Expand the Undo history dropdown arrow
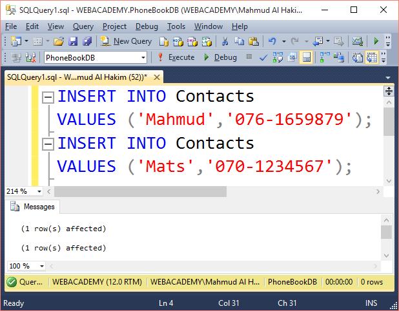The height and width of the screenshot is (311, 399). 283,41
